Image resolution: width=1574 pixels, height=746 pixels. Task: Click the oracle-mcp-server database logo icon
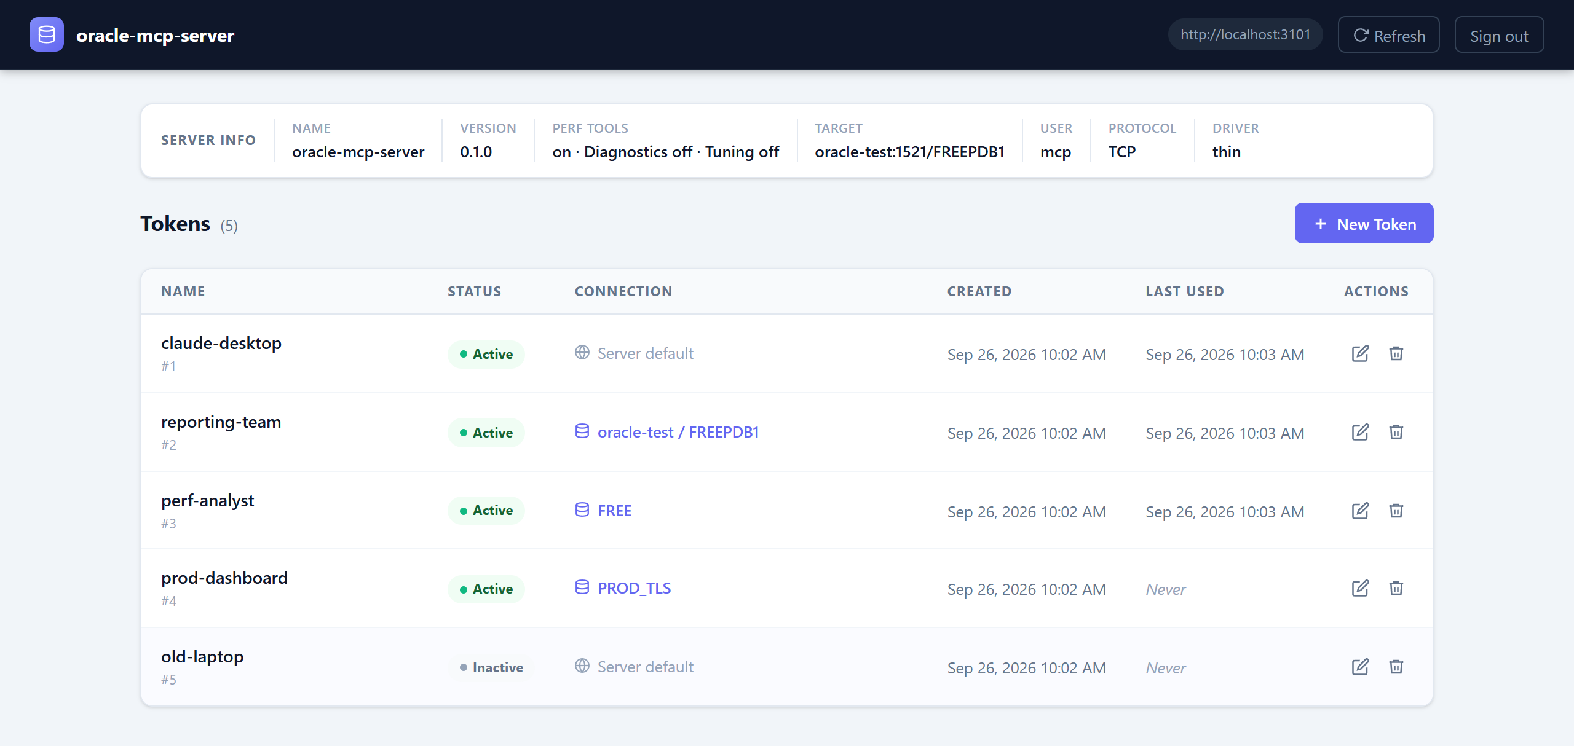[x=47, y=34]
